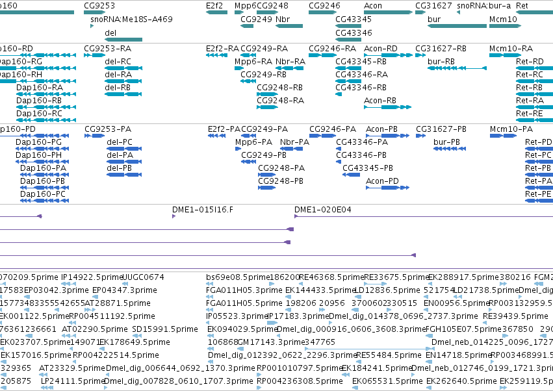Click the Acon gene label
The image size is (553, 391).
(373, 6)
